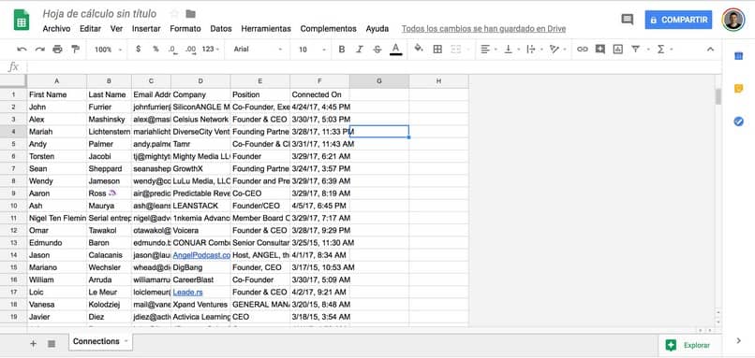
Task: Star the spreadsheet
Action: point(174,14)
